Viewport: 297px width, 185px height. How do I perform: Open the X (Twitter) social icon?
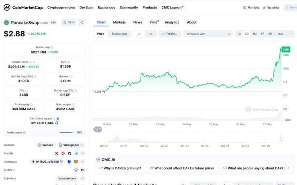click(x=57, y=153)
